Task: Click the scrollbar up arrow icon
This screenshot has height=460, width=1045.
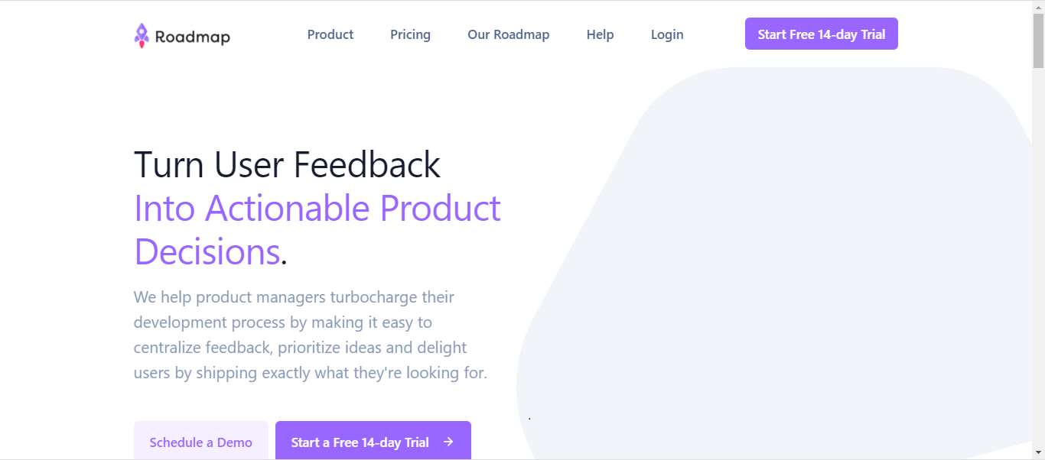Action: [1039, 6]
